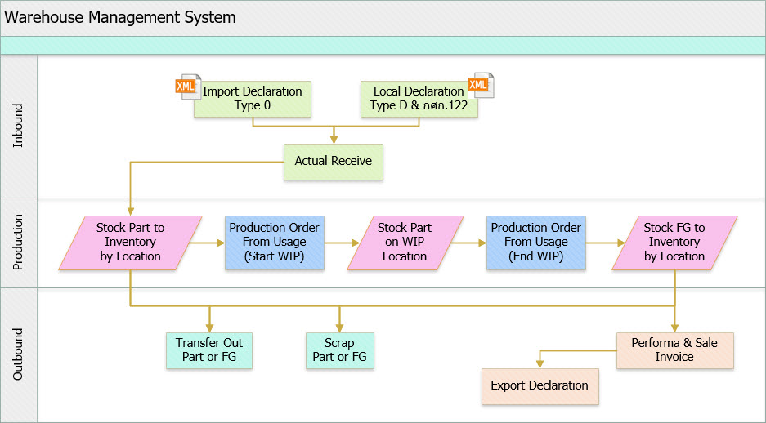
Task: Open Production Order From Usage (Start WIP)
Action: coord(274,243)
